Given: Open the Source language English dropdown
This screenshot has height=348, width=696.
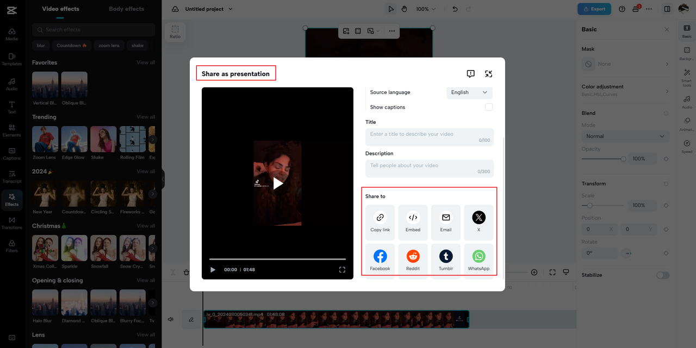Looking at the screenshot, I should coord(469,92).
